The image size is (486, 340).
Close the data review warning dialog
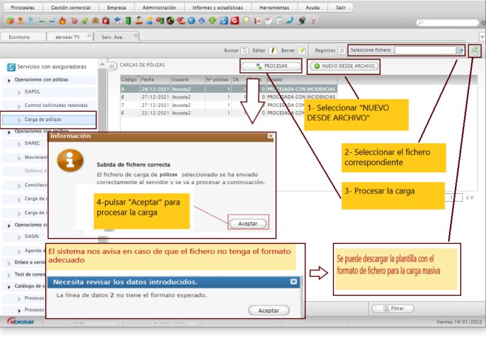294,282
